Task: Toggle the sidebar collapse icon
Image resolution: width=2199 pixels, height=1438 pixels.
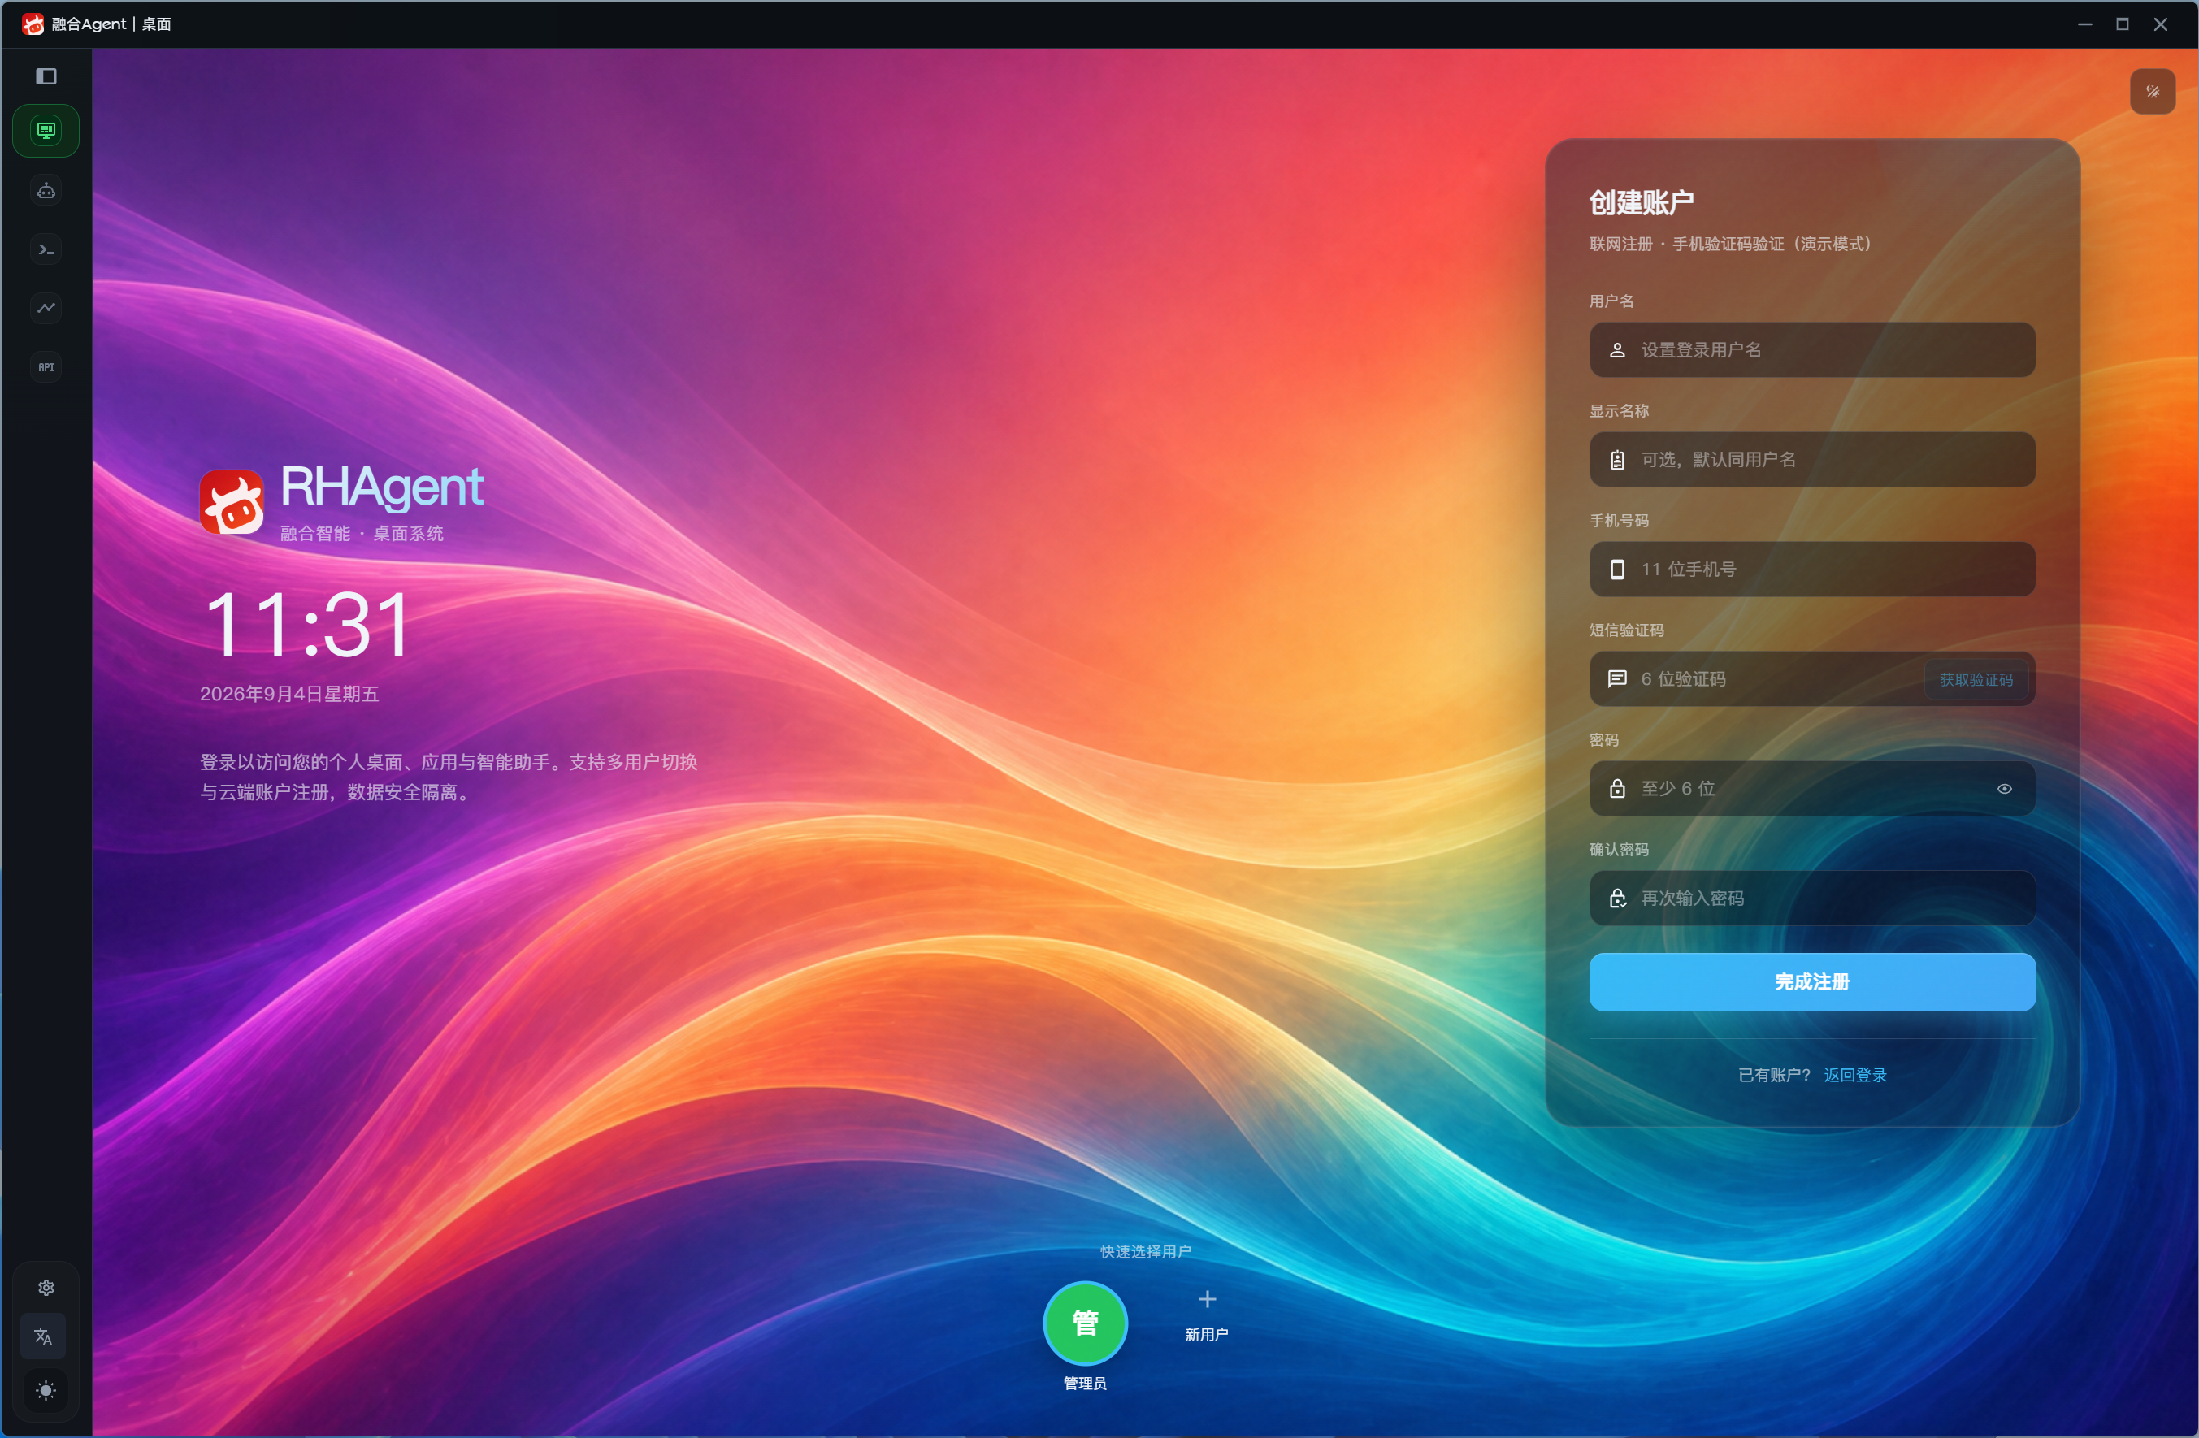Action: click(x=46, y=76)
